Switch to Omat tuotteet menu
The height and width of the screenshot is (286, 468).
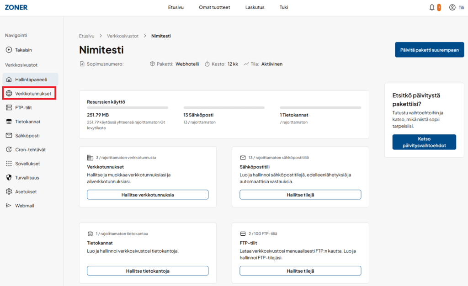point(214,7)
